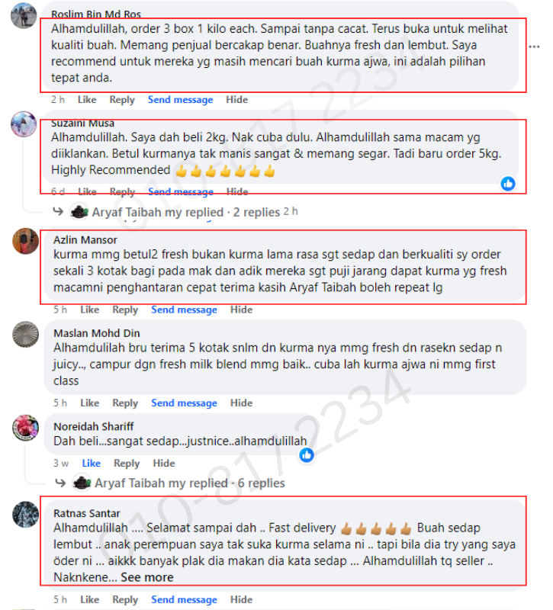The image size is (553, 610).
Task: Hide Roslim Bin Md Ros's comment
Action: click(x=237, y=100)
